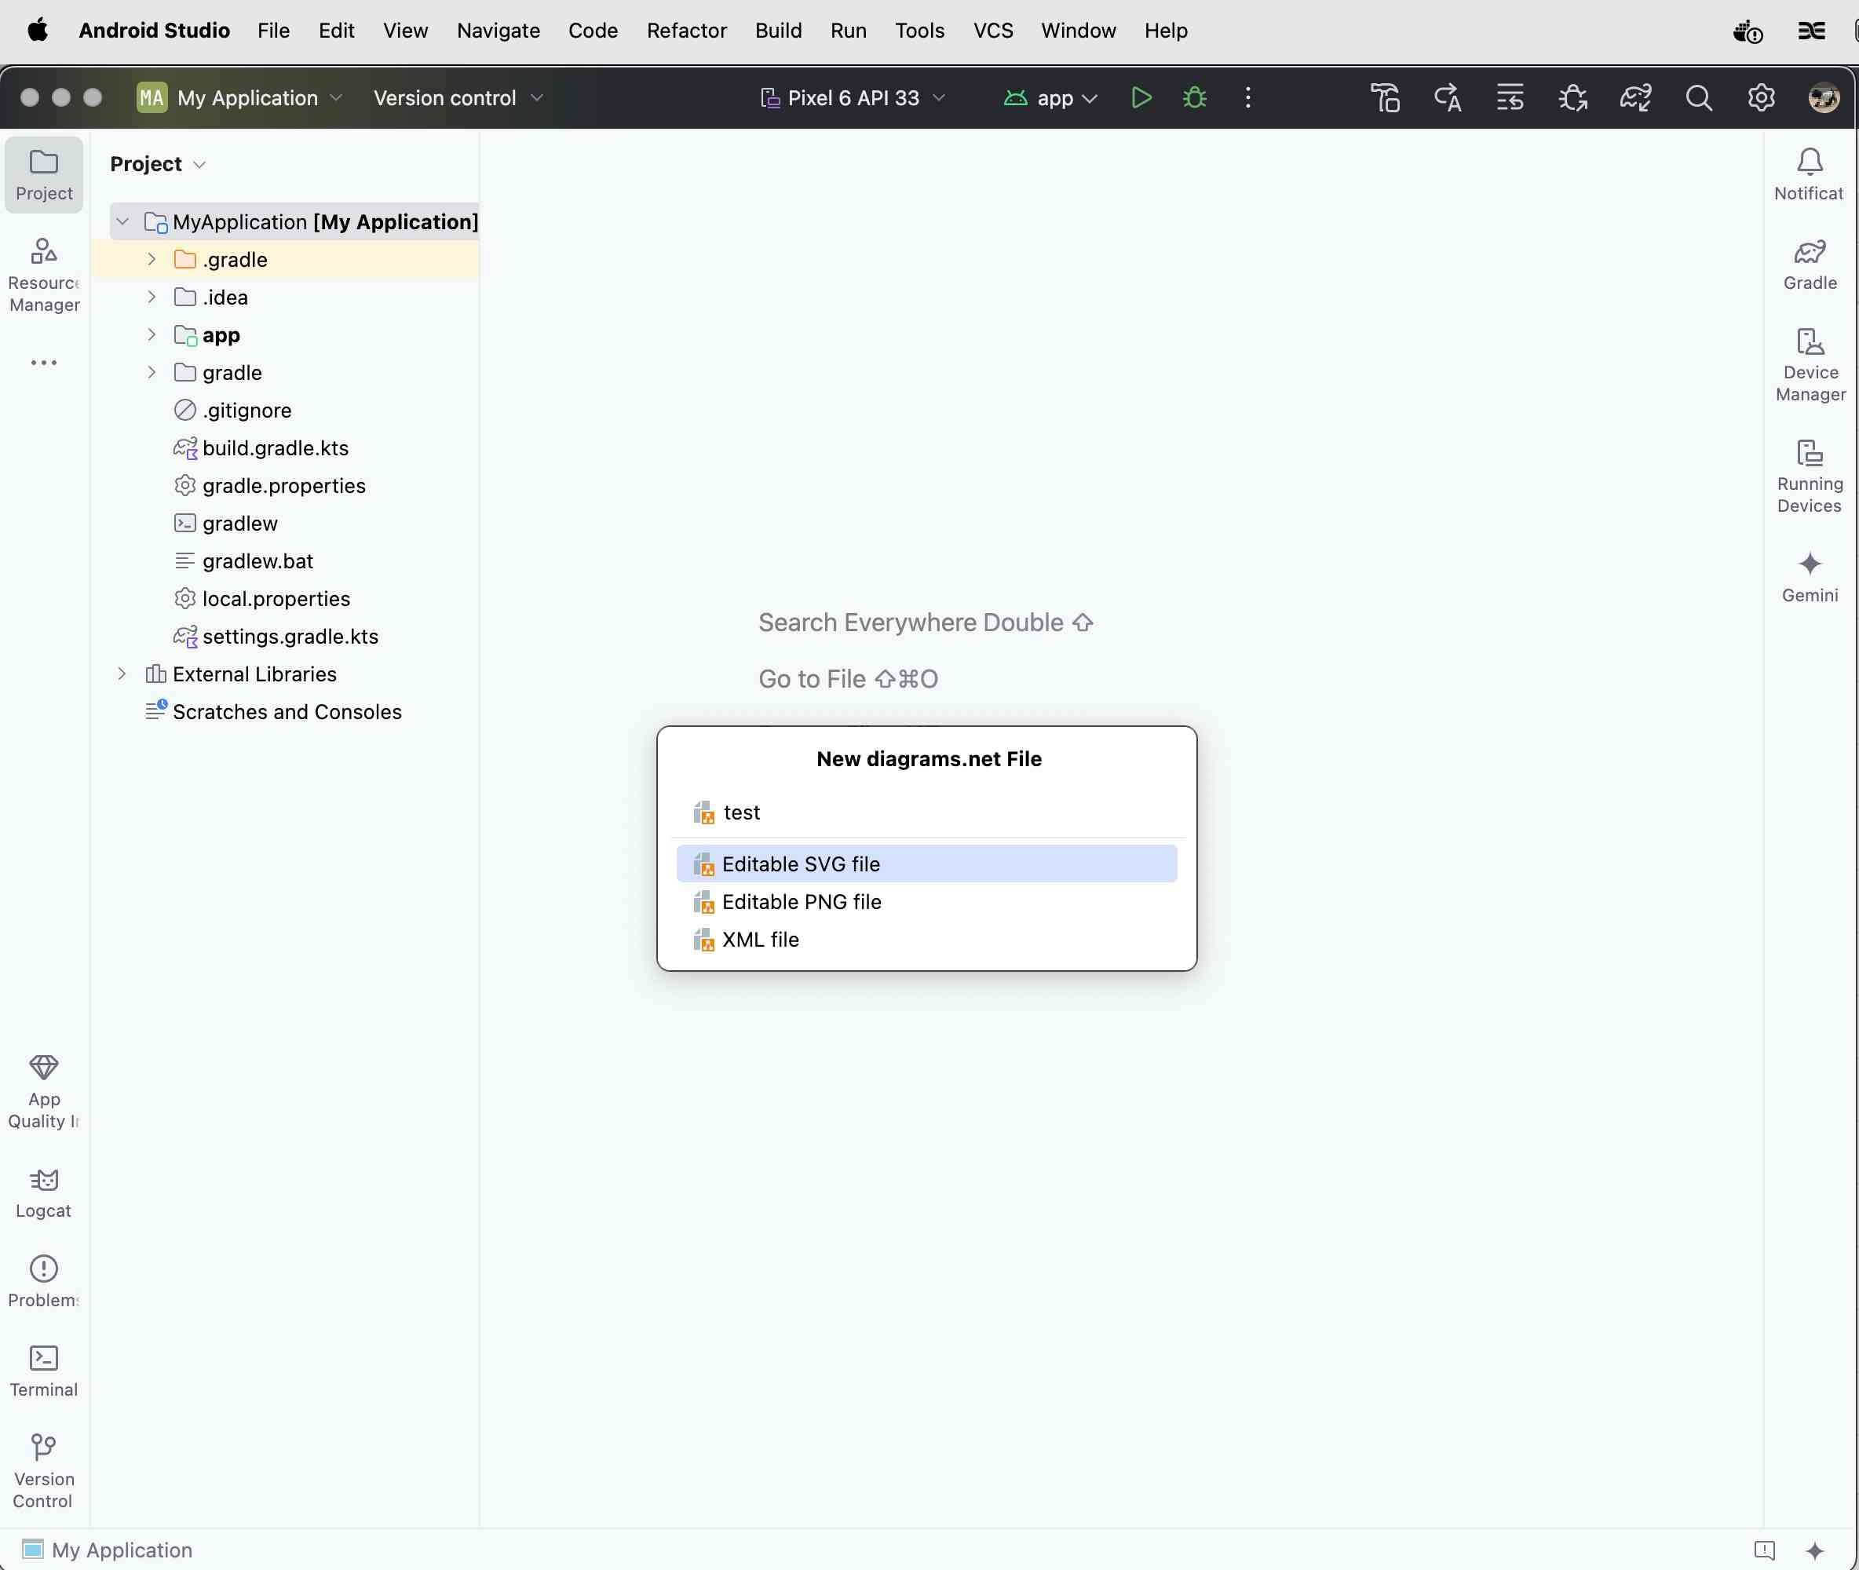The height and width of the screenshot is (1570, 1859).
Task: Open Logcat tool window
Action: [x=44, y=1192]
